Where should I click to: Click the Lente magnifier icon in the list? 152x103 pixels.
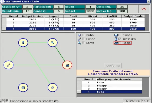click(80, 43)
